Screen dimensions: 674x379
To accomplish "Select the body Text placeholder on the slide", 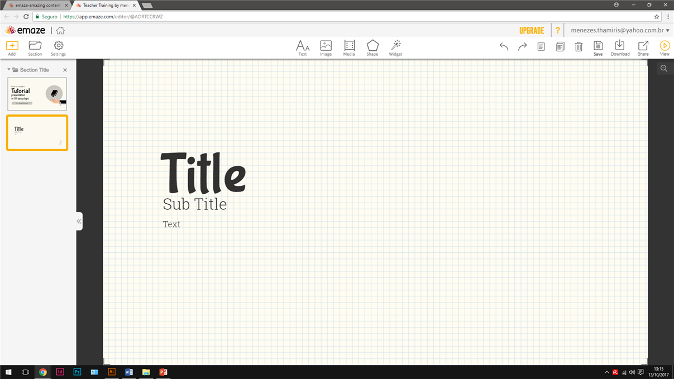I will [171, 224].
